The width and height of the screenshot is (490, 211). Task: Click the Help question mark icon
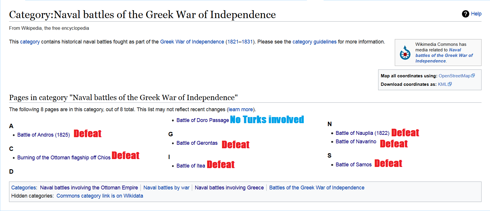tap(465, 14)
